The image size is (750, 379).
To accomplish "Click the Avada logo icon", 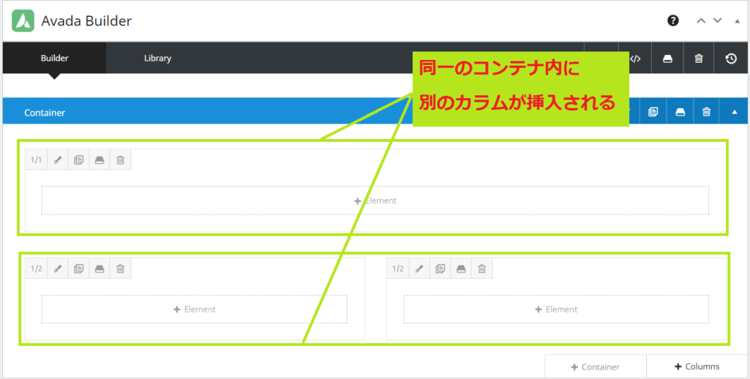I will pos(23,20).
